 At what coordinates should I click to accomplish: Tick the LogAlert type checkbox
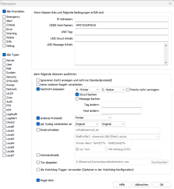point(4,118)
